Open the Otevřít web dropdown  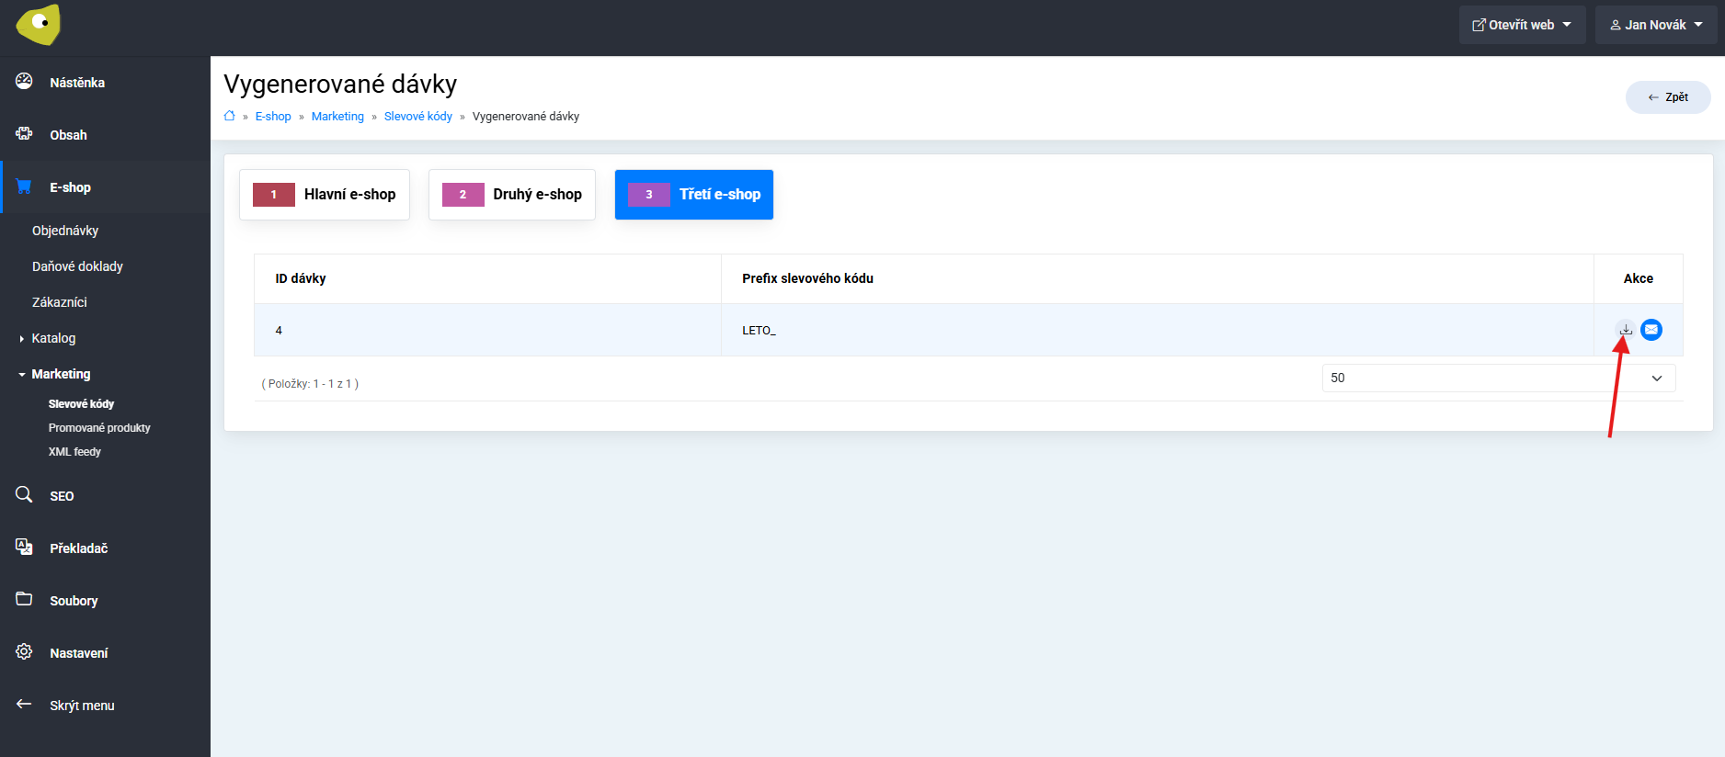point(1522,25)
